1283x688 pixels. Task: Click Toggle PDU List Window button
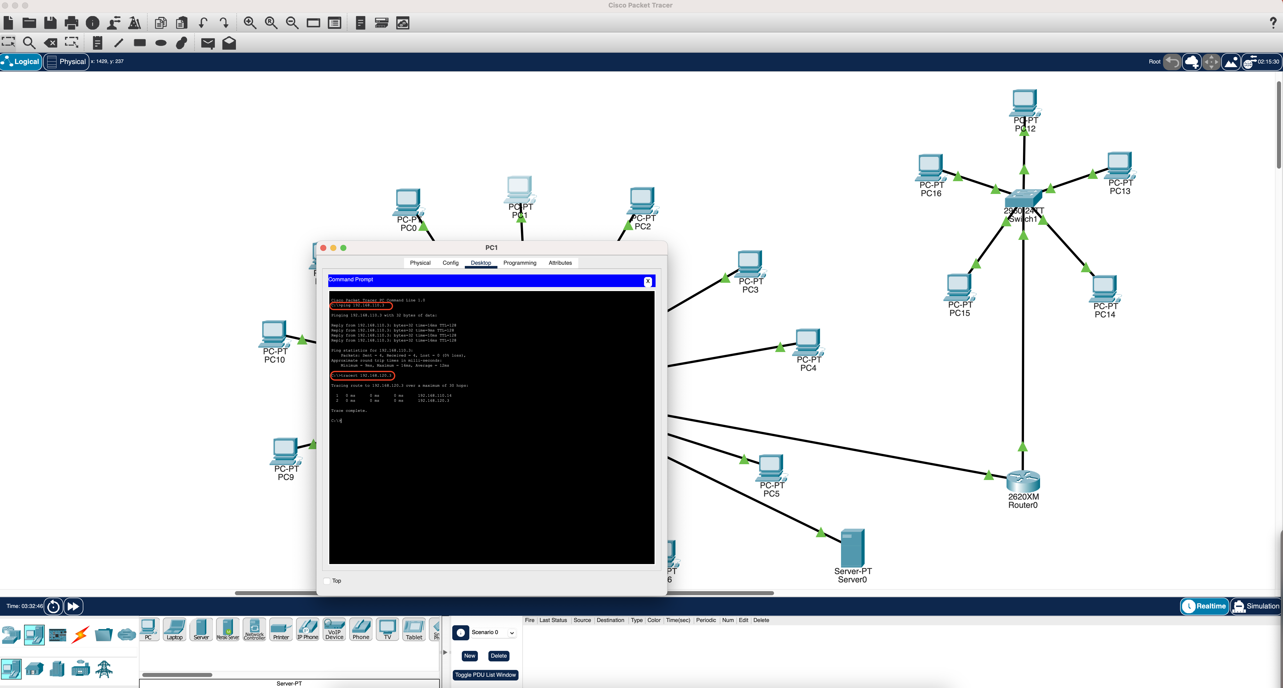coord(485,675)
